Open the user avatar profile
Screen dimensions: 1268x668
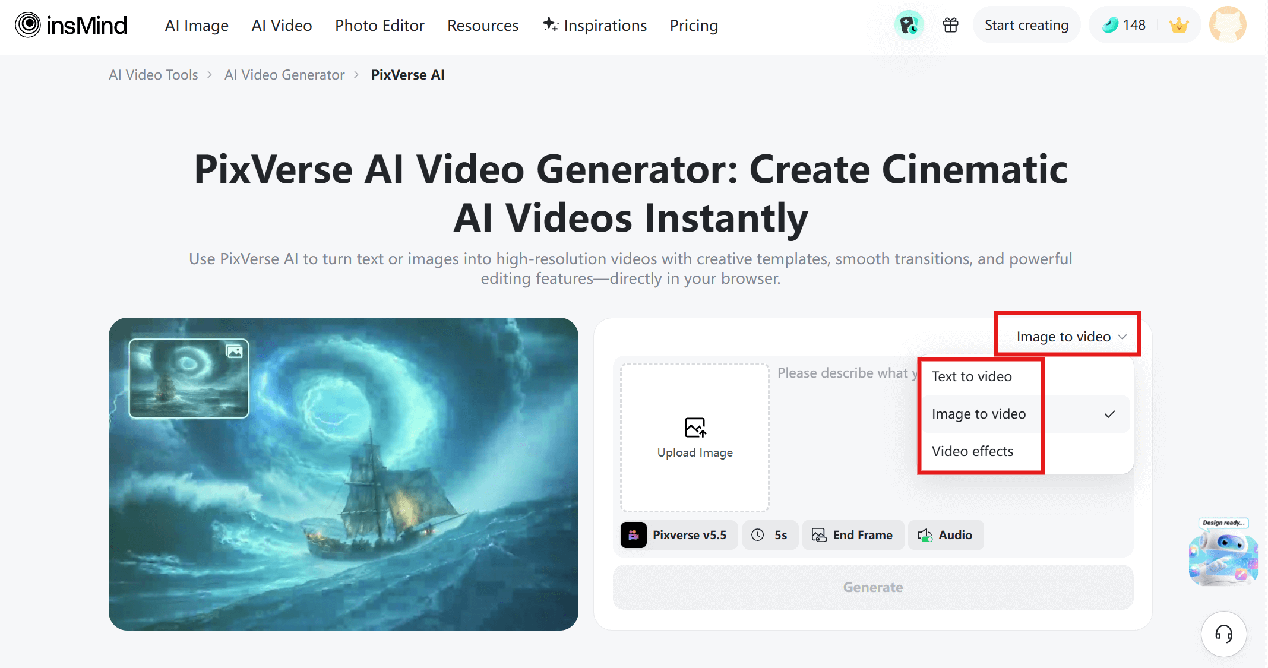click(1227, 25)
